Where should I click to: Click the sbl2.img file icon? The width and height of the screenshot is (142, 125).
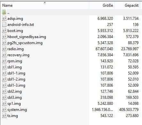click(4, 91)
